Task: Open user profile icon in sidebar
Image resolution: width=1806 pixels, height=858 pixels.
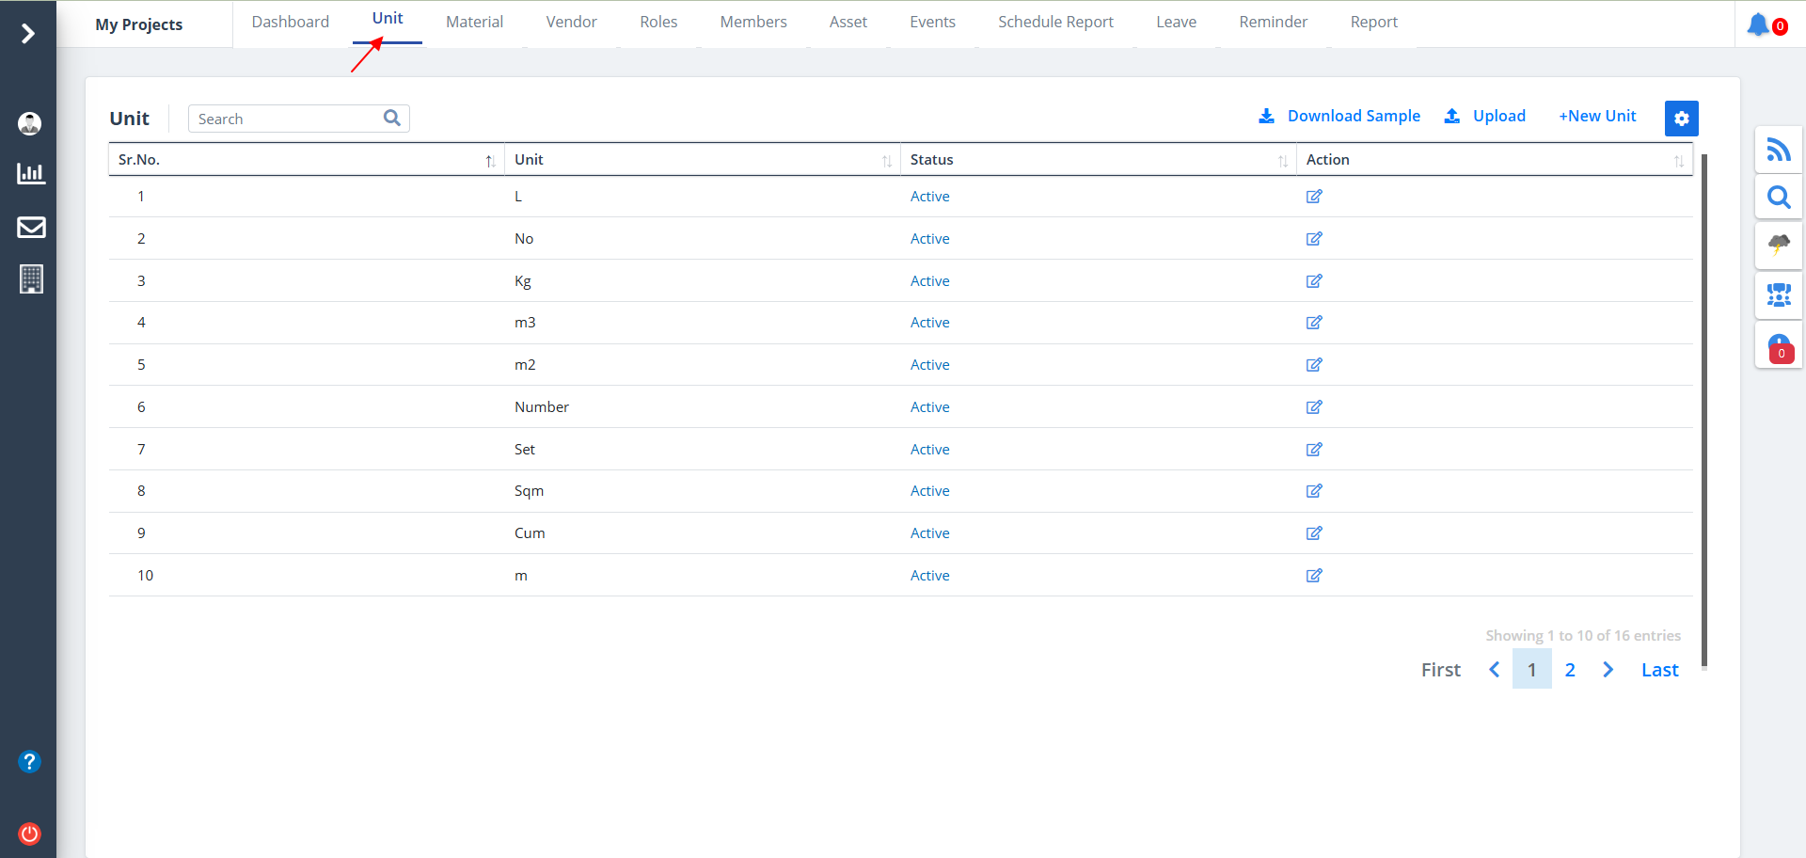Action: [30, 123]
